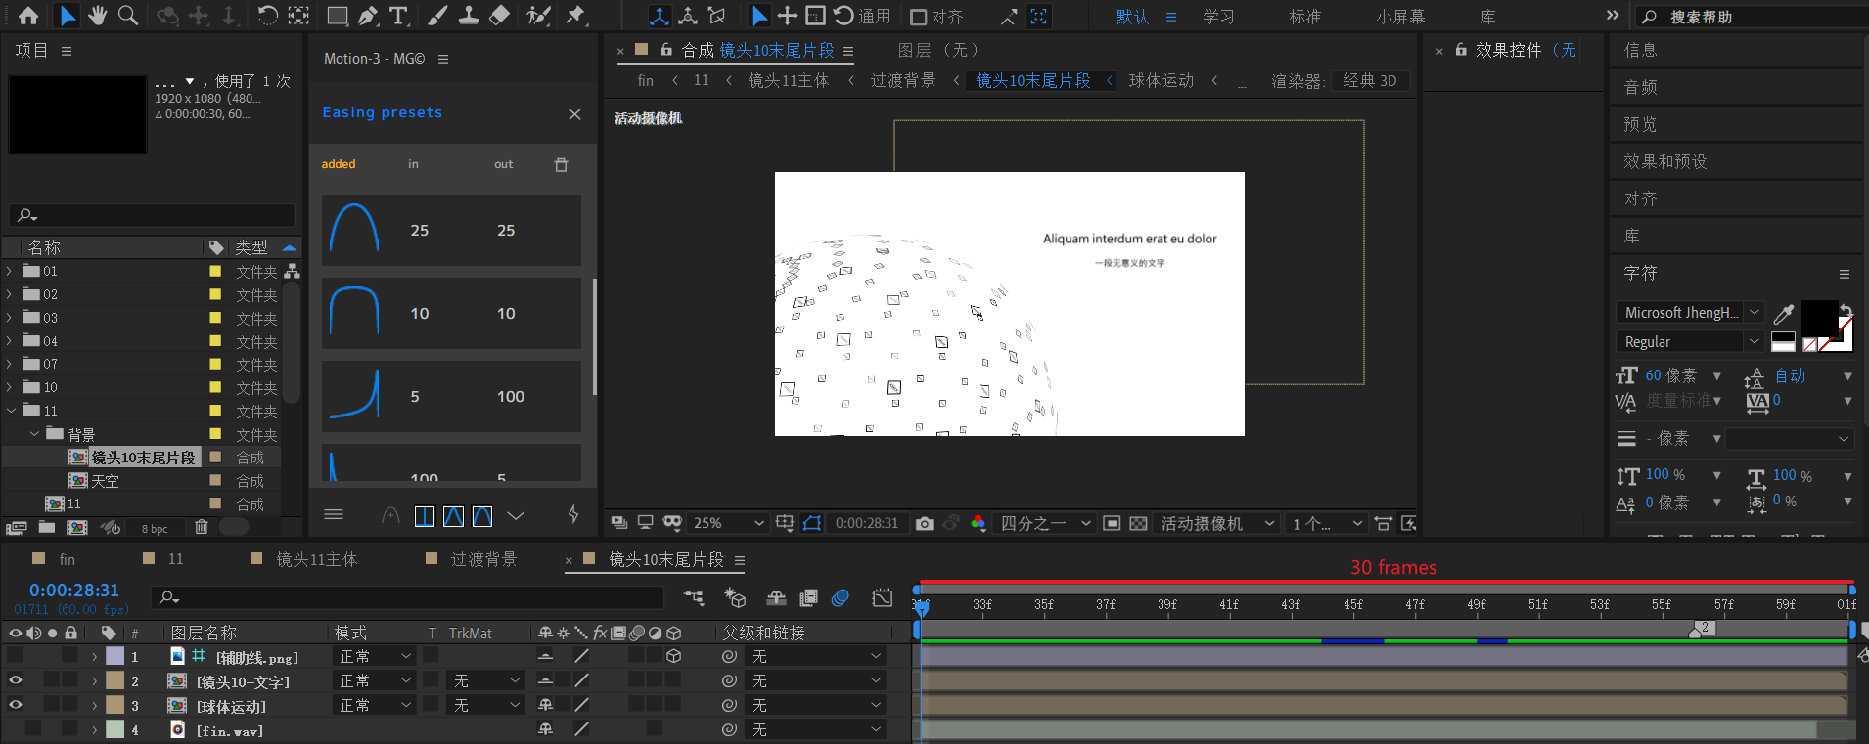Open the 信息 panel
Image resolution: width=1869 pixels, height=744 pixels.
click(1641, 50)
